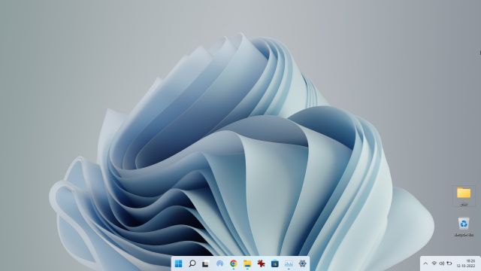Viewport: 481px width, 271px height.
Task: Open File Explorer from the taskbar
Action: pos(247,263)
